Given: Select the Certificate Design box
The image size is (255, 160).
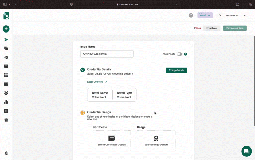Looking at the screenshot, I should click(112, 141).
